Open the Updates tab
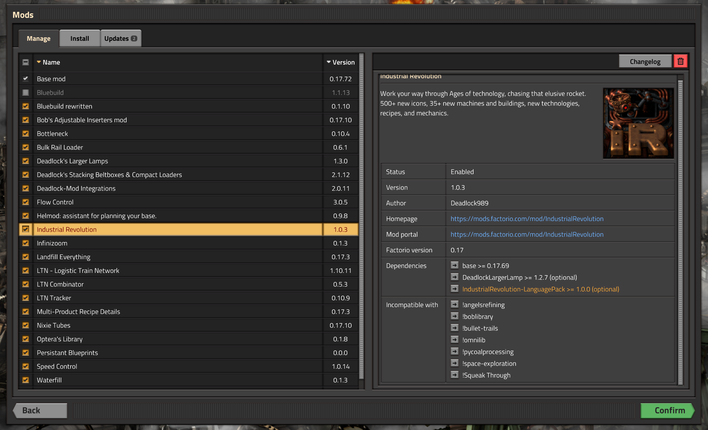 [121, 38]
